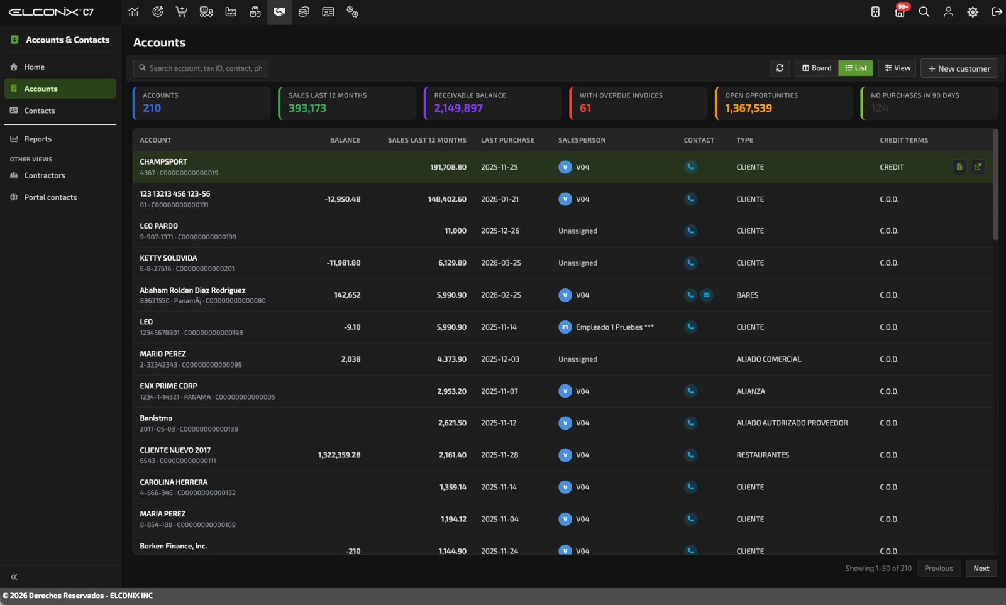Go to Home in sidebar

click(60, 67)
